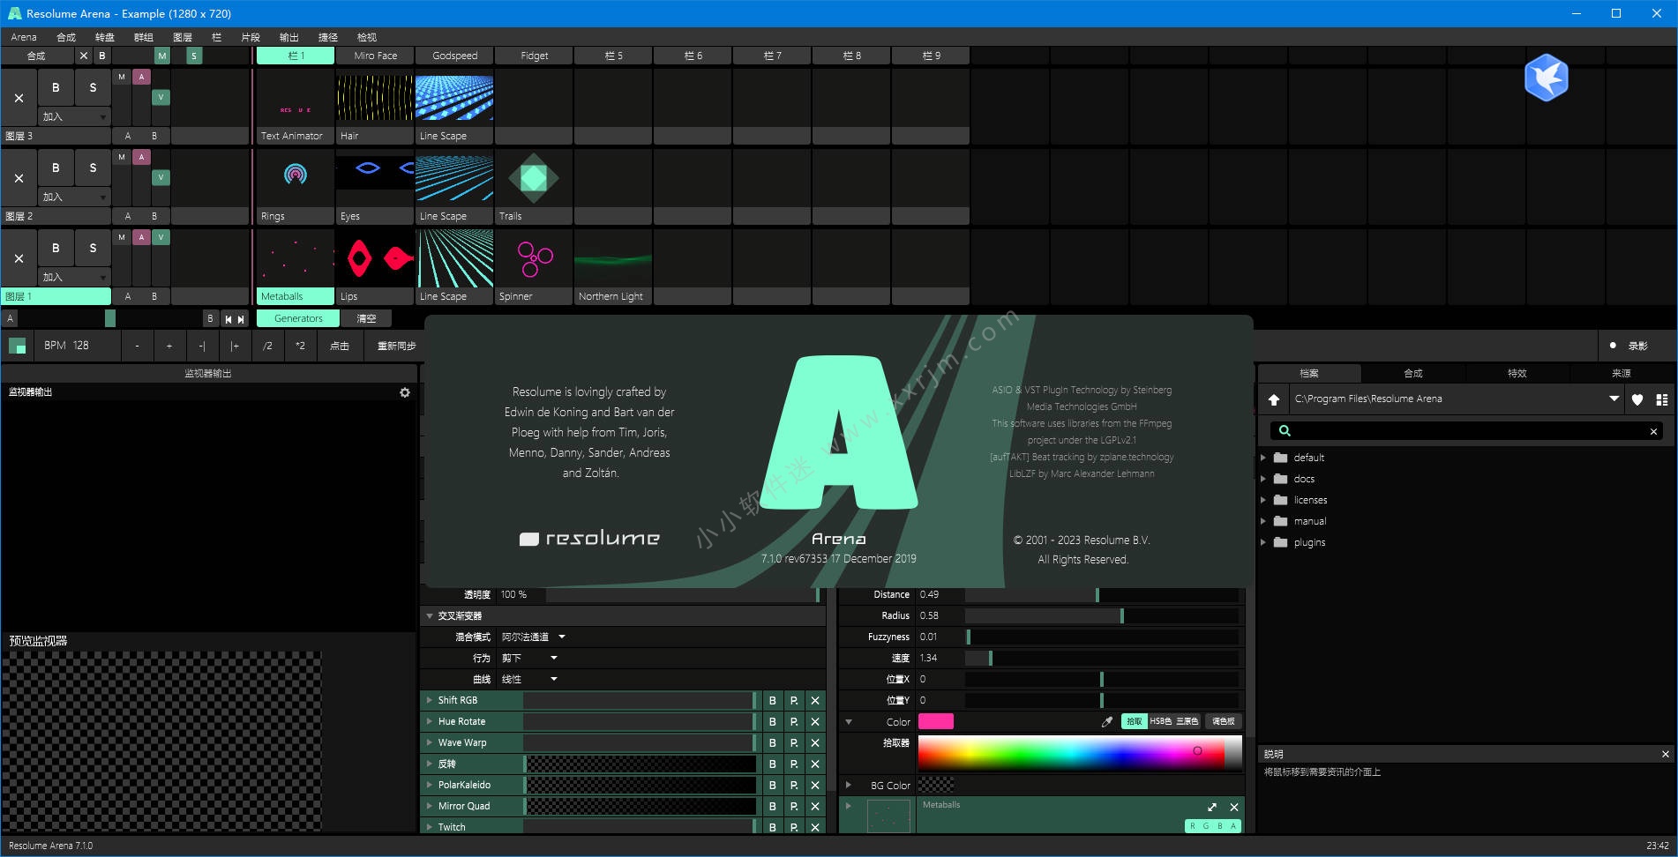Start recording with 录影 button
Screen dimensions: 1678x857
[x=1629, y=346]
